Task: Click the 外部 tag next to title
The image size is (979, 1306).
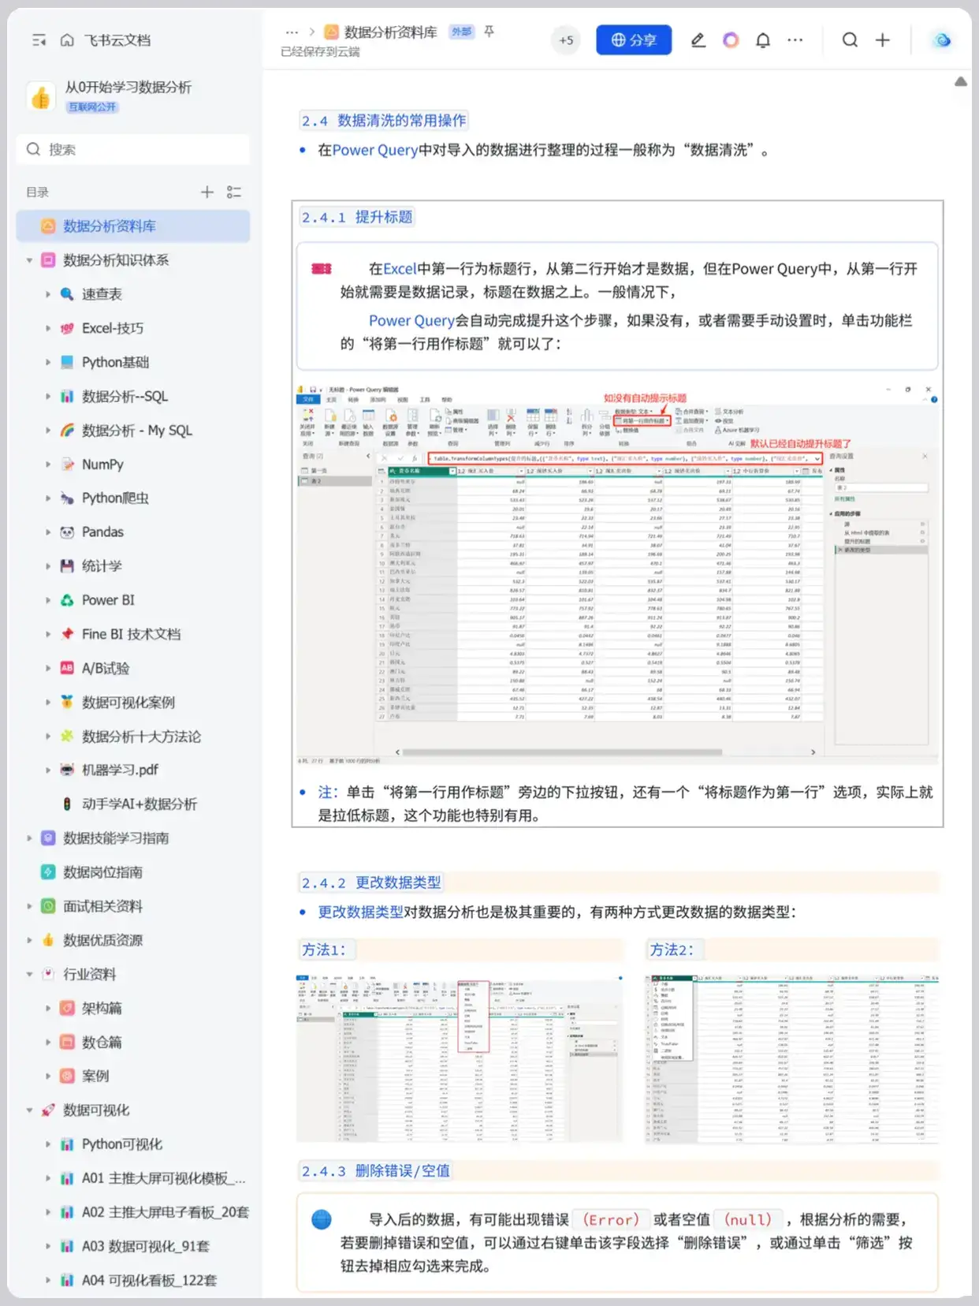Action: click(461, 32)
